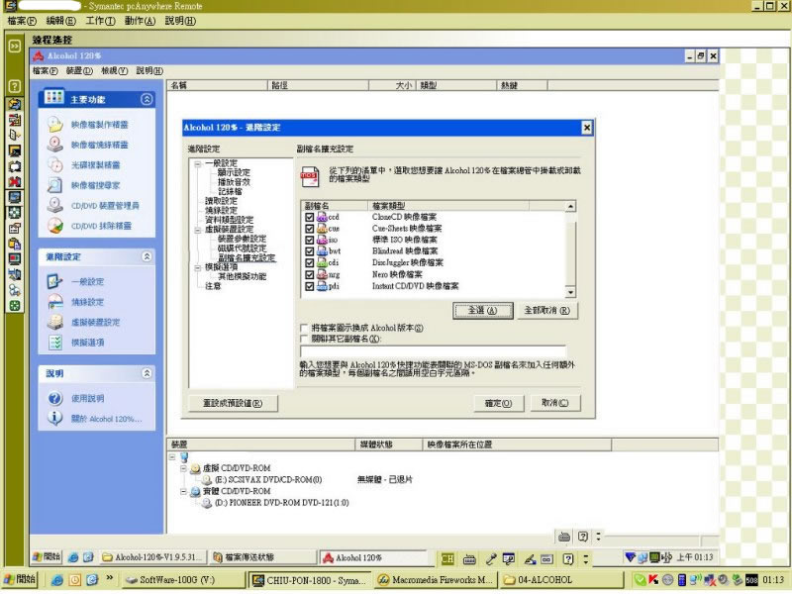
Task: Uncheck the bwt Blindread extension checkbox
Action: (x=310, y=251)
